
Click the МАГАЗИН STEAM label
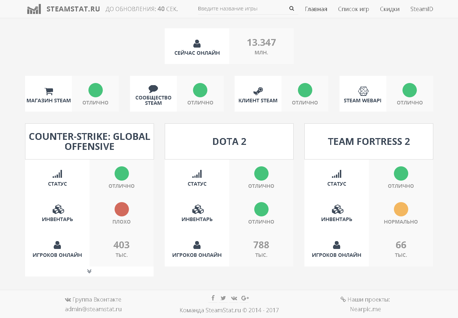(49, 101)
